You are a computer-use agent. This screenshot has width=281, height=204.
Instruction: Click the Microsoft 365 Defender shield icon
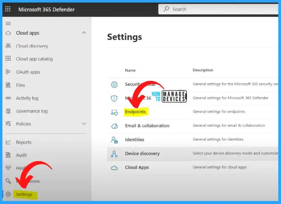pos(114,98)
